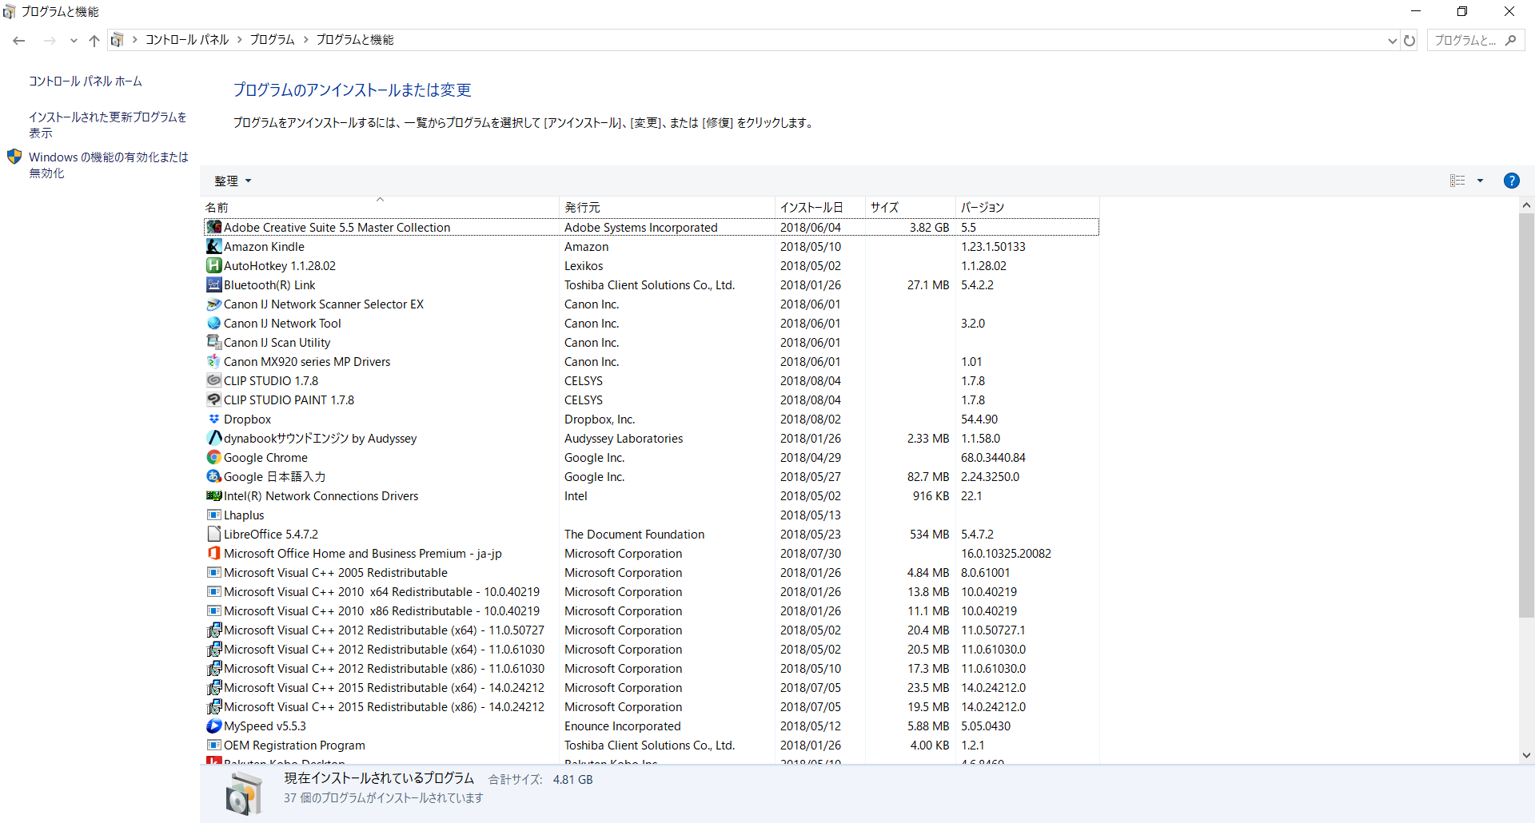
Task: Select Visual C++ 2010 x64 Redistributable row
Action: 652,592
